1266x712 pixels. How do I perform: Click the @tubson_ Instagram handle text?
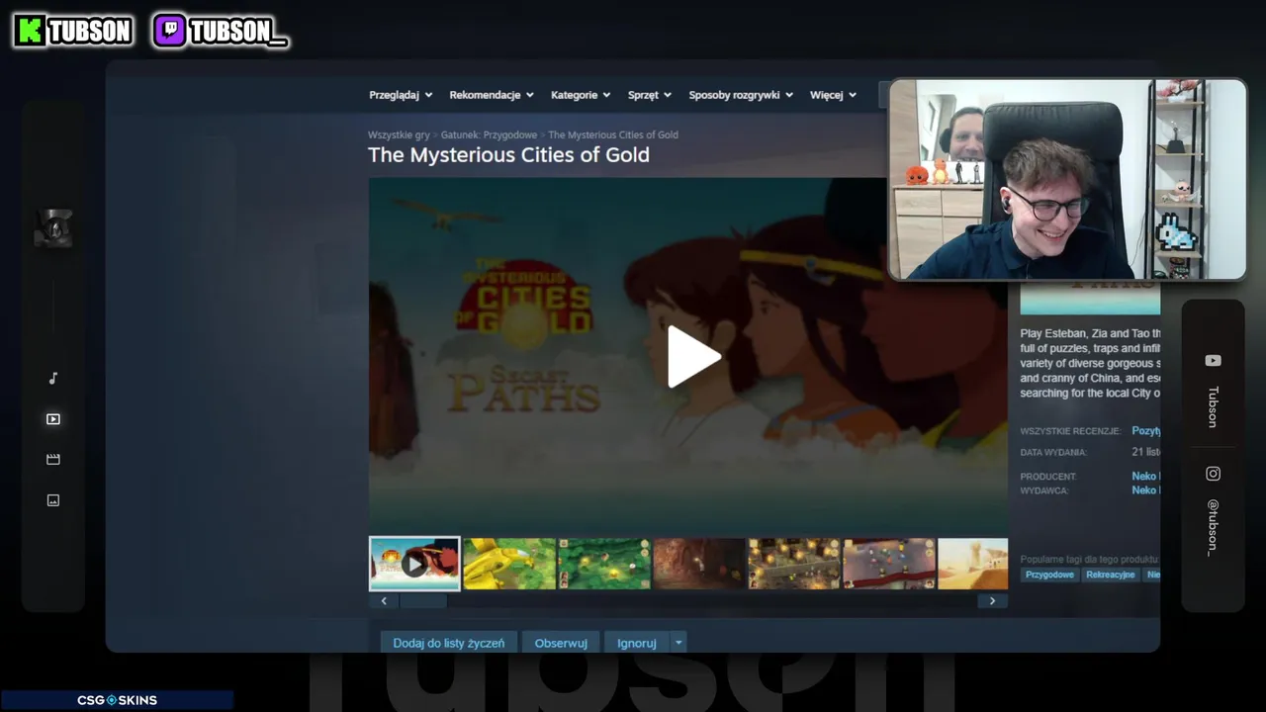coord(1213,527)
